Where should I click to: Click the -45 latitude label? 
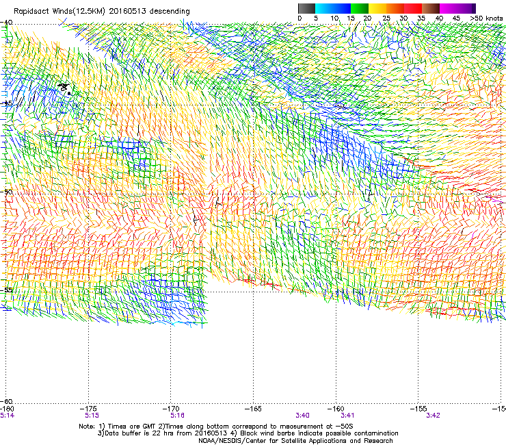(x=6, y=103)
